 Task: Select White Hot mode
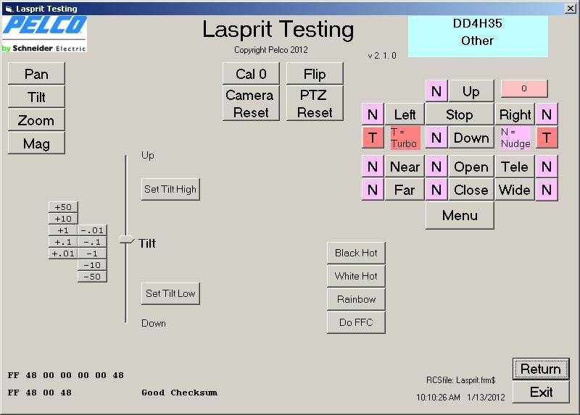(356, 276)
